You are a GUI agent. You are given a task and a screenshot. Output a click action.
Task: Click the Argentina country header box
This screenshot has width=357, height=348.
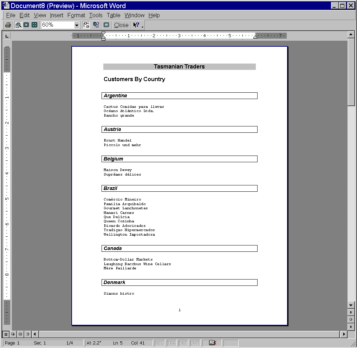click(x=180, y=96)
